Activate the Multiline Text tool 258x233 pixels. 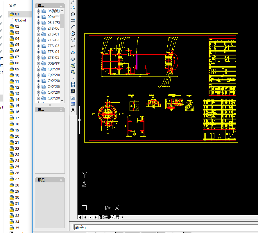coord(73,110)
